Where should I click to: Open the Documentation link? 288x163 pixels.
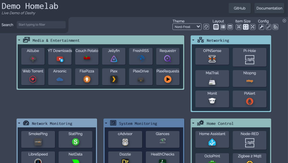[x=269, y=8]
